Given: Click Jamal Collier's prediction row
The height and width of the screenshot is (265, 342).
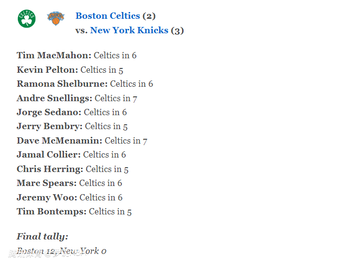Looking at the screenshot, I should tap(71, 155).
